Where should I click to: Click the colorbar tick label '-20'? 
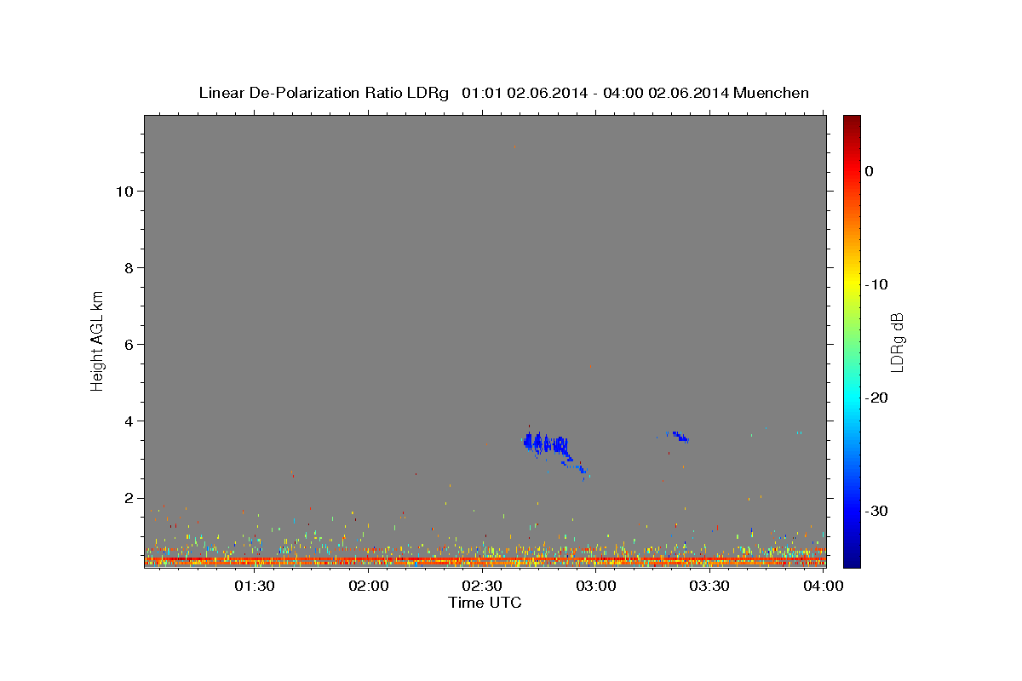(x=877, y=398)
